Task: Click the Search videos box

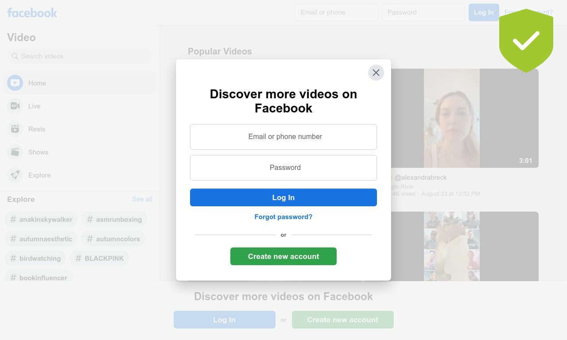Action: point(80,56)
